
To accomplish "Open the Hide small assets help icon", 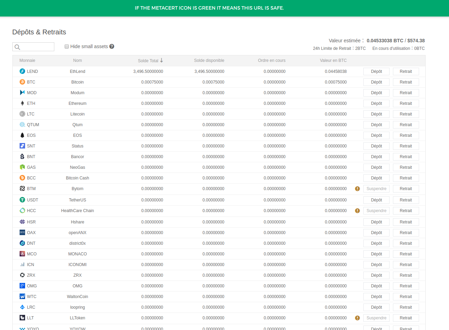I will pyautogui.click(x=112, y=46).
